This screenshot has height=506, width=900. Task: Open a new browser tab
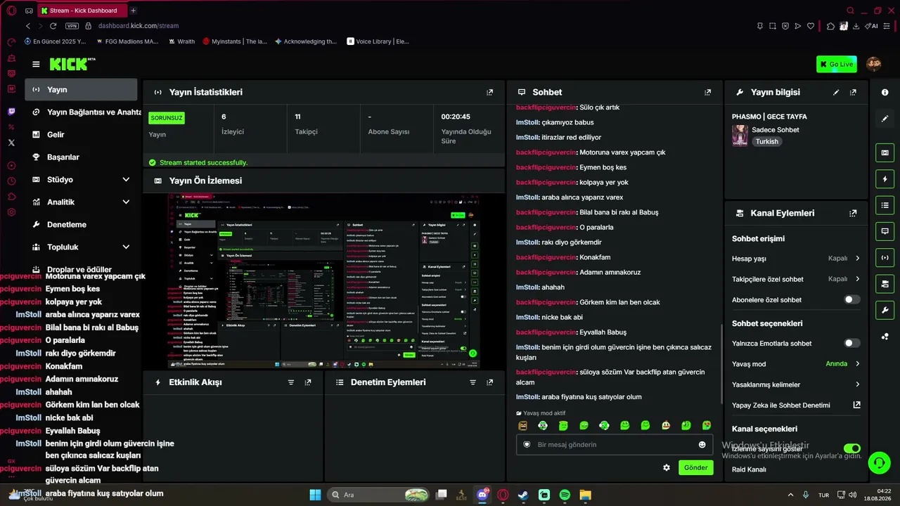[133, 11]
